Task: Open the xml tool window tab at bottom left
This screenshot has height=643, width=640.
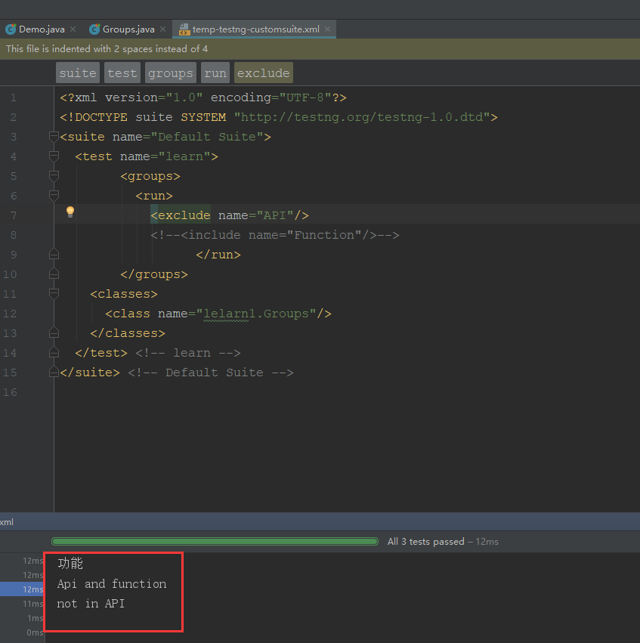Action: [7, 521]
